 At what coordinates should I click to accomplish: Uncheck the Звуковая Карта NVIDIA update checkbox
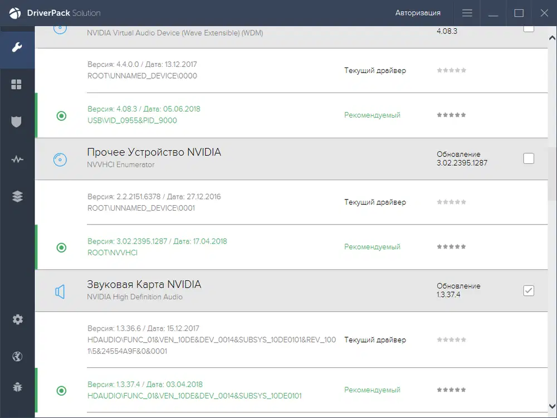529,290
